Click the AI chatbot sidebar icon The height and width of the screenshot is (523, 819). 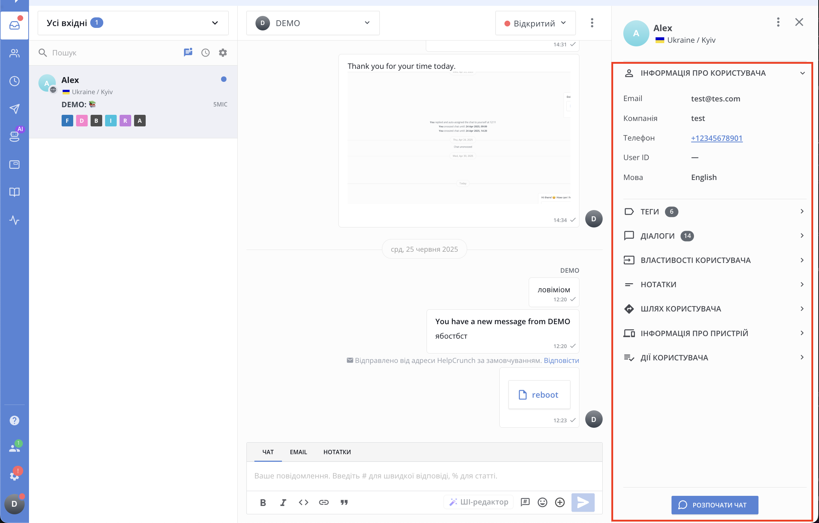click(14, 136)
